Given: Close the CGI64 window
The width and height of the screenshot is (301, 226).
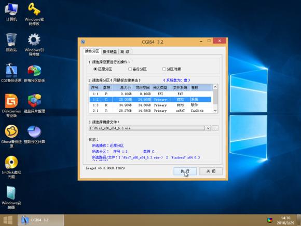Looking at the screenshot, I should (x=220, y=41).
